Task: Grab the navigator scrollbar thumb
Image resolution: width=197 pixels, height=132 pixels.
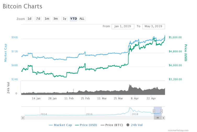Action: coord(158,118)
